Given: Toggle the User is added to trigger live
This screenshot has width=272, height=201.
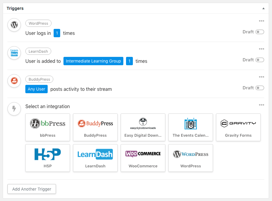Looking at the screenshot, I should point(260,60).
